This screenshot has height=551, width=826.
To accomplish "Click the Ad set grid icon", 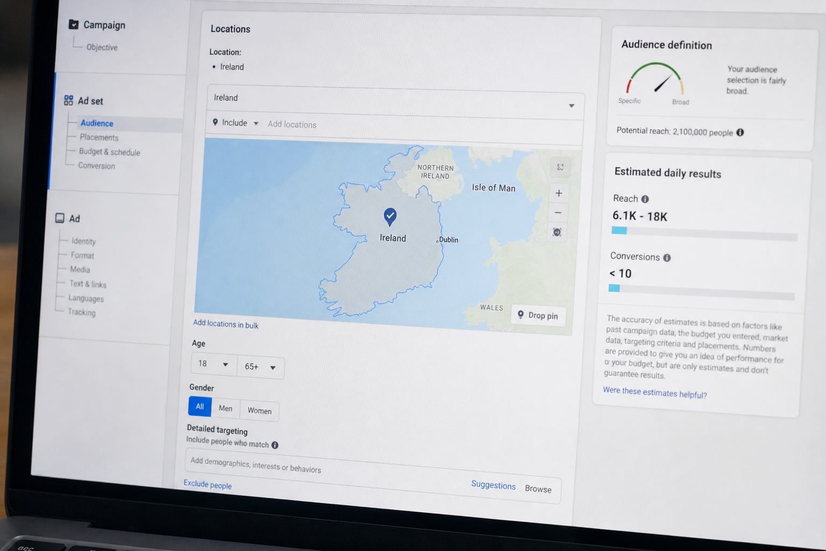I will tap(68, 100).
